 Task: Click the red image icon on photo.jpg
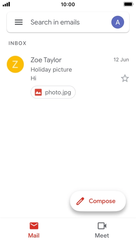coord(38,92)
